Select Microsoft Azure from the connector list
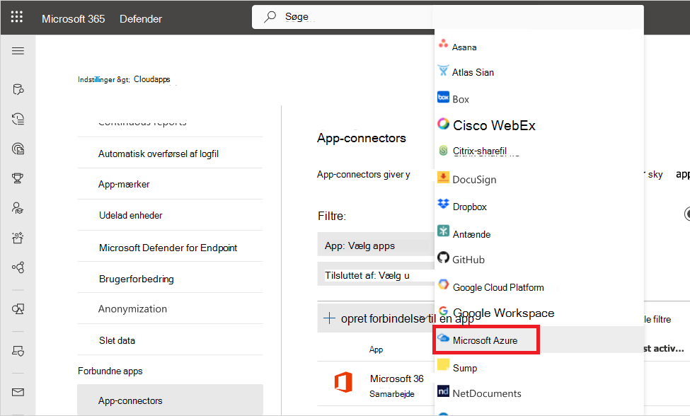The height and width of the screenshot is (416, 690). point(486,340)
